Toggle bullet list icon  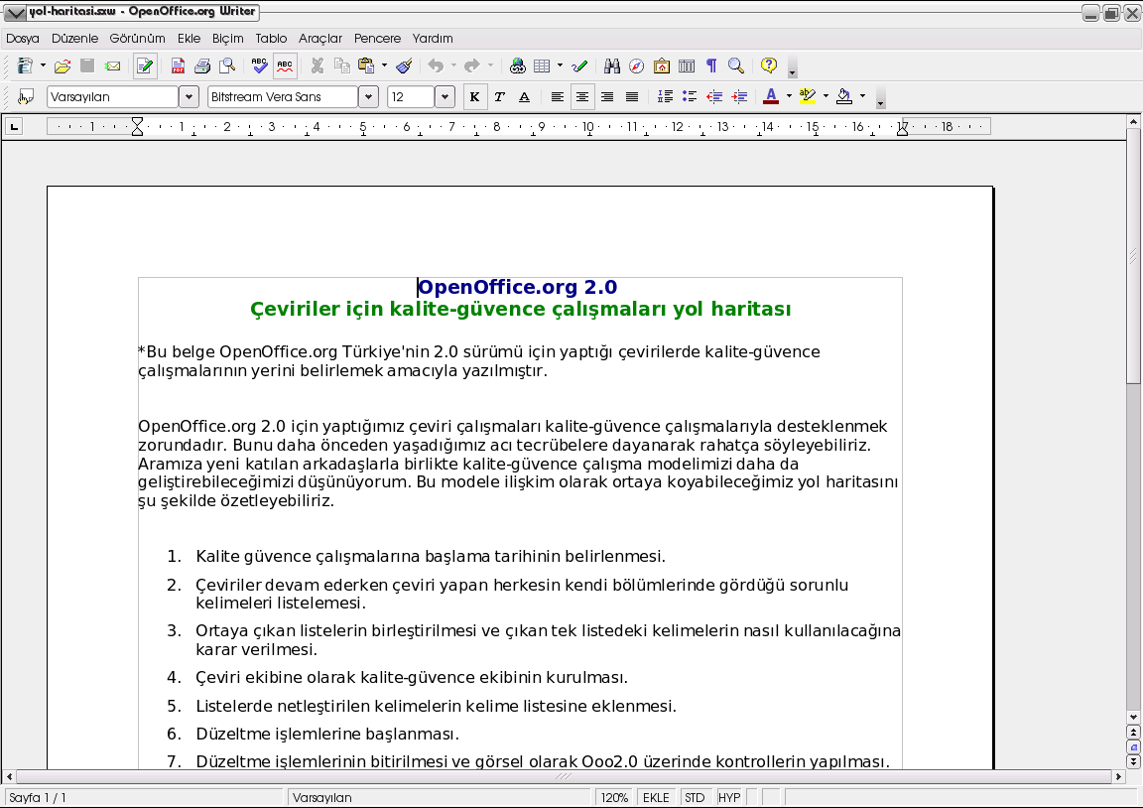click(690, 96)
